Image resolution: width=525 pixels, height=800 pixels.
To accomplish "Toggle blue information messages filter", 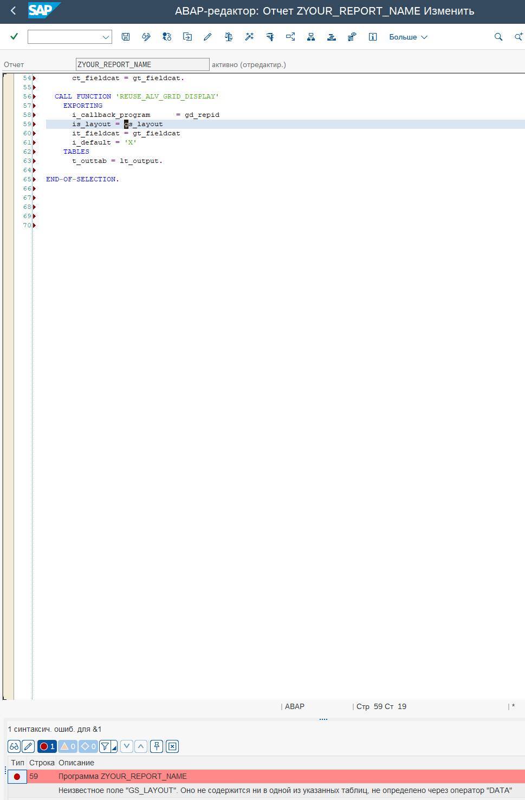I will pos(88,746).
